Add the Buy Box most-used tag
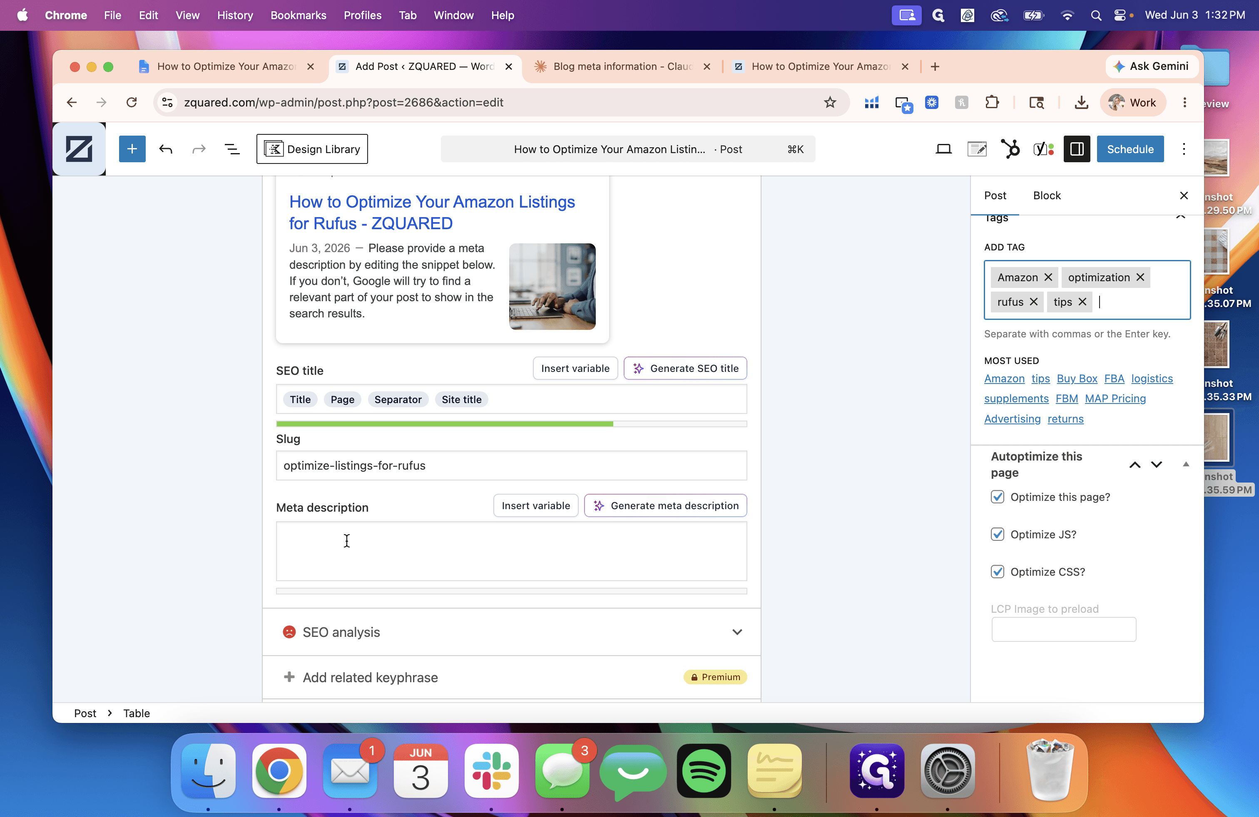The width and height of the screenshot is (1259, 817). 1077,379
